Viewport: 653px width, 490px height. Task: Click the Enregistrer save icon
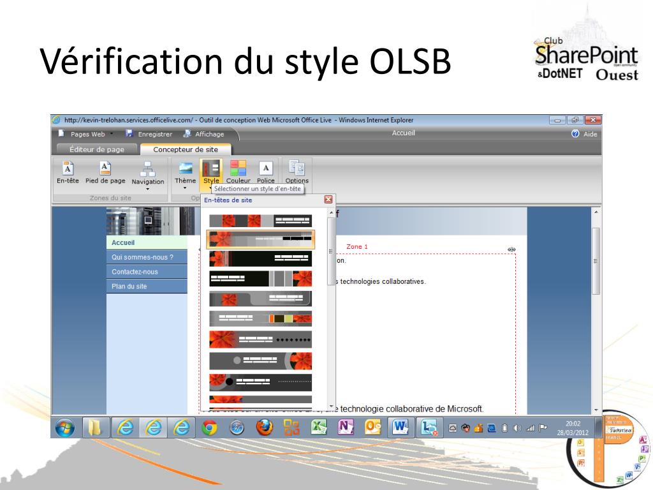129,133
